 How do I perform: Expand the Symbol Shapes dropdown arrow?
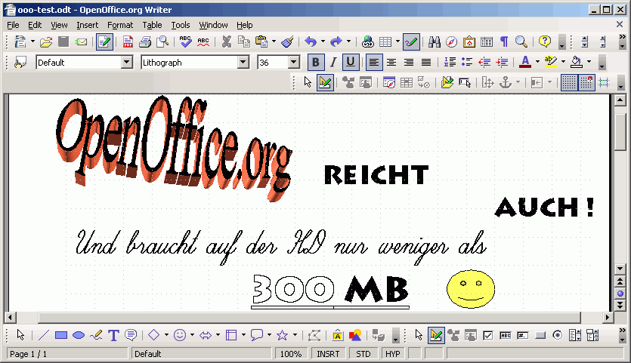click(x=192, y=334)
